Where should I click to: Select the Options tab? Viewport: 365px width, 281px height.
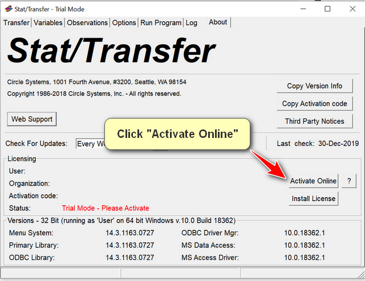pyautogui.click(x=124, y=23)
